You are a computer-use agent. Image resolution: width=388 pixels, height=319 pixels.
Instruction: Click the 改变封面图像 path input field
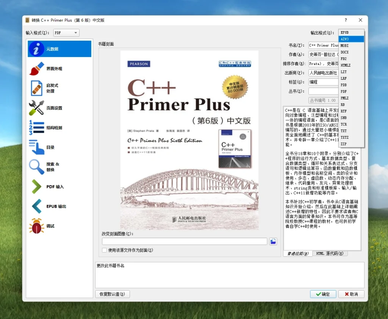click(x=185, y=242)
